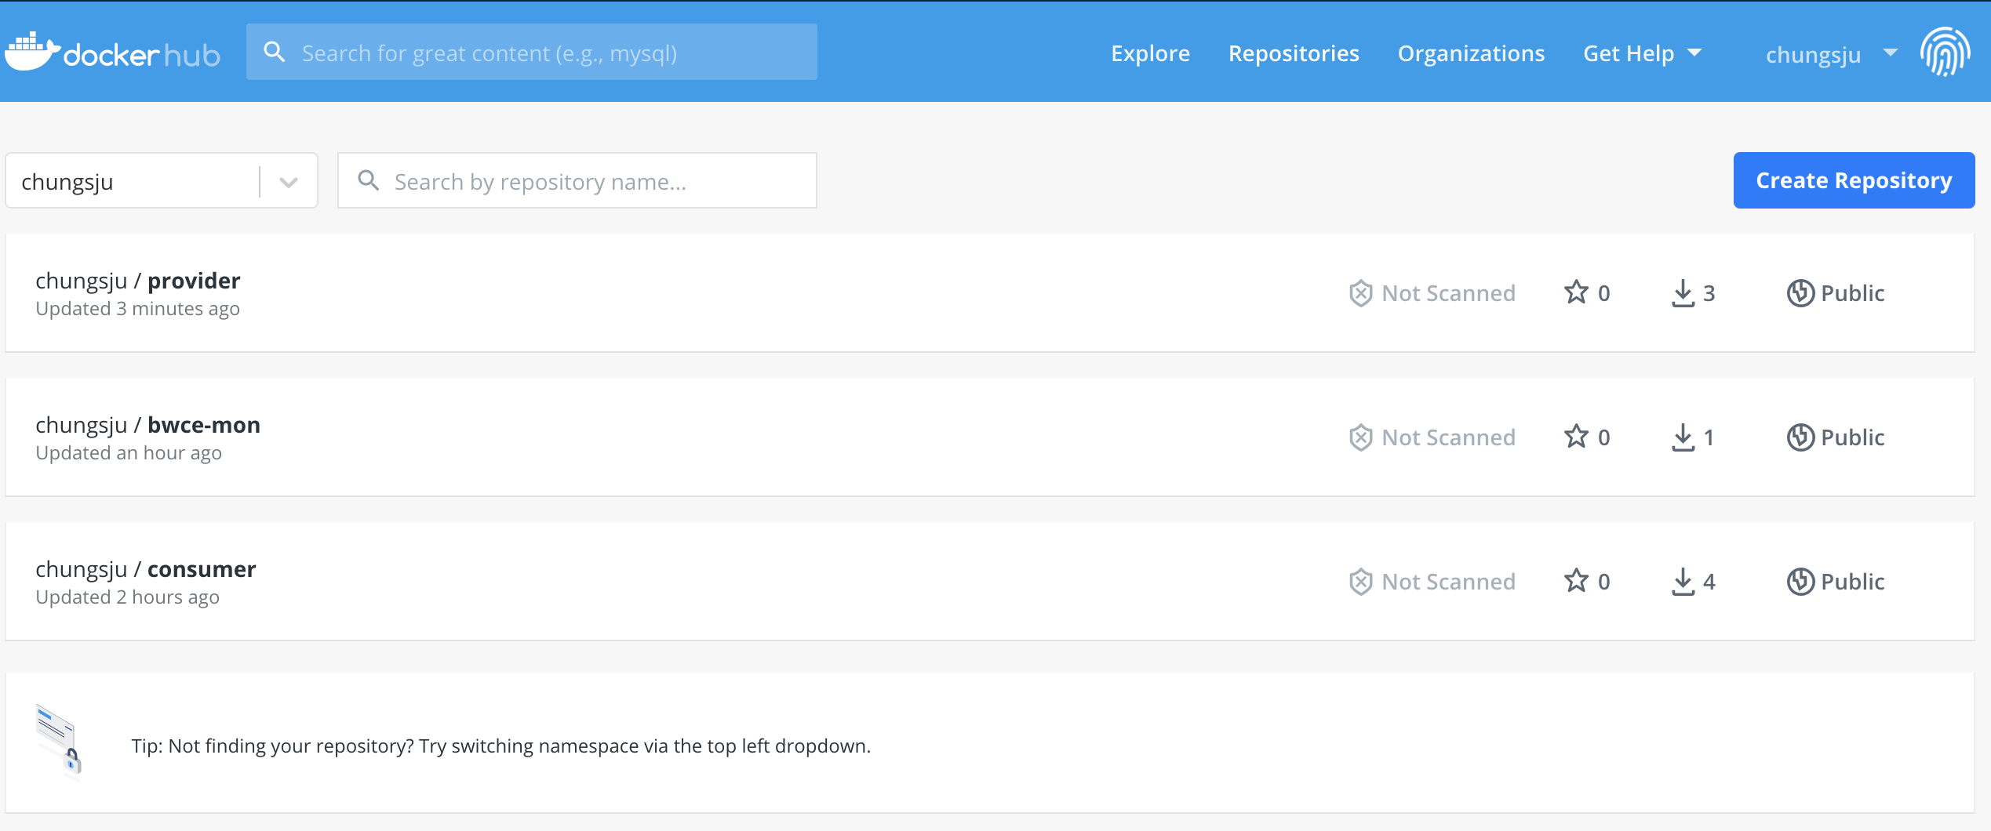Click 'Updated 3 minutes ago' text
1991x831 pixels.
coord(137,309)
